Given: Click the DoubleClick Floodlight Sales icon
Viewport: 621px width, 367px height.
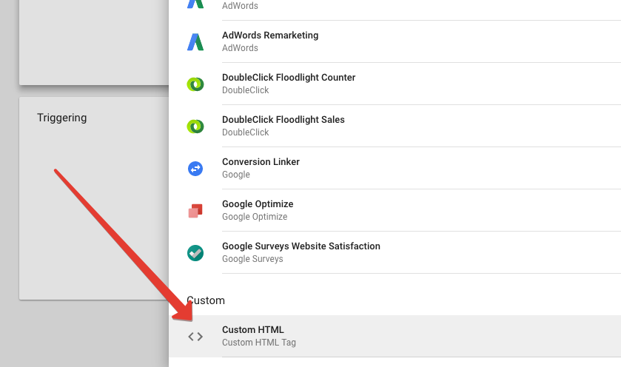Looking at the screenshot, I should click(195, 127).
